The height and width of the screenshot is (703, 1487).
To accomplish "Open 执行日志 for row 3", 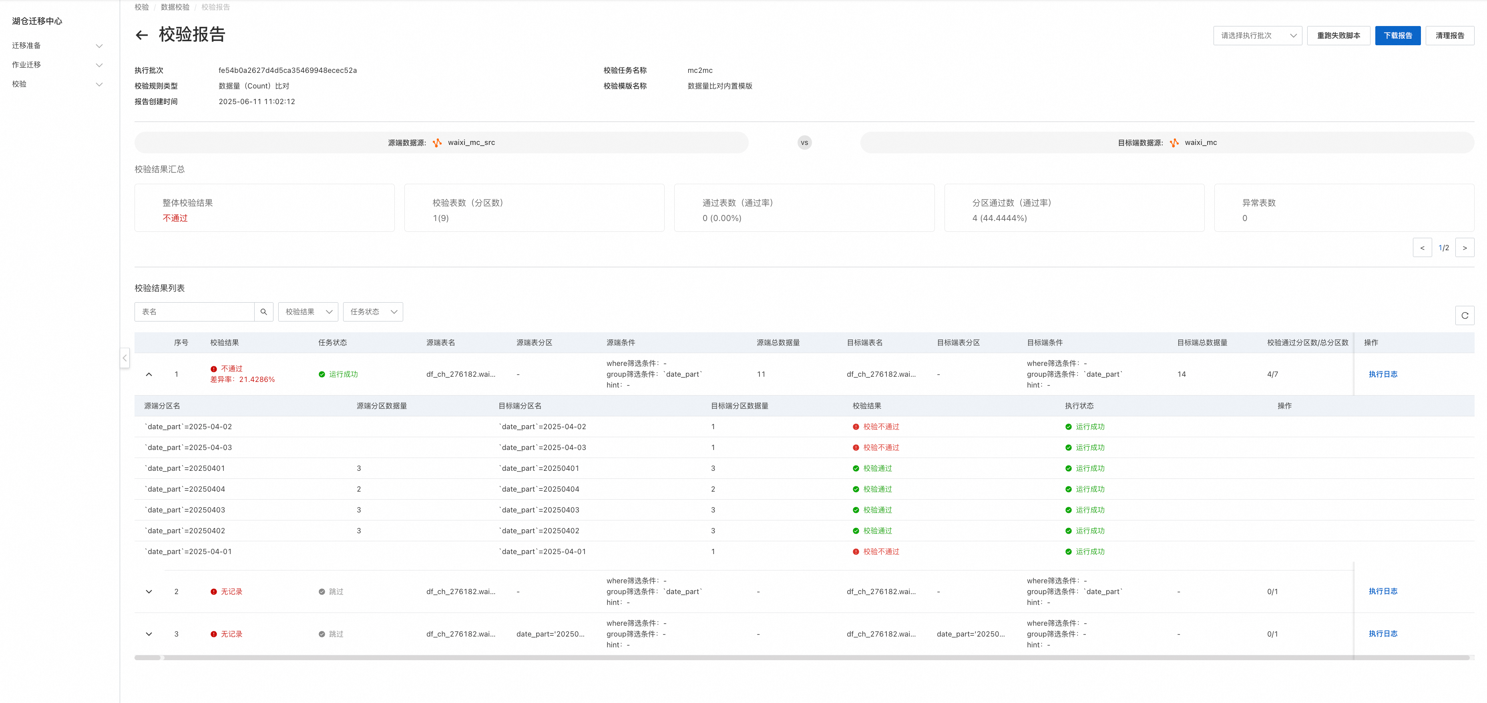I will [1383, 634].
